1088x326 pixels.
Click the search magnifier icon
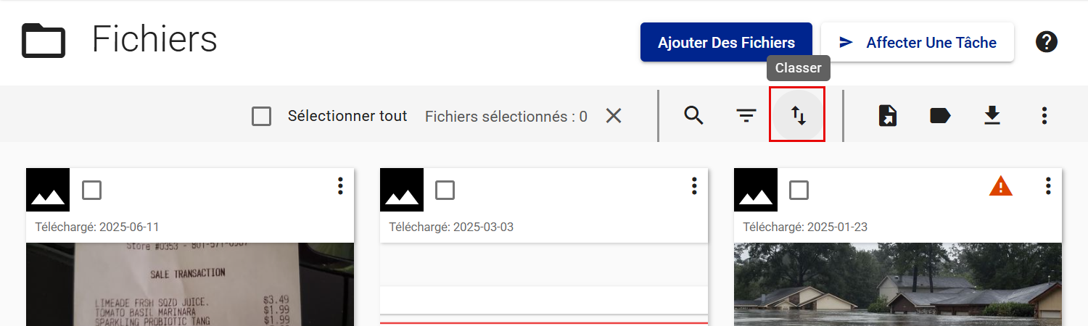[694, 115]
